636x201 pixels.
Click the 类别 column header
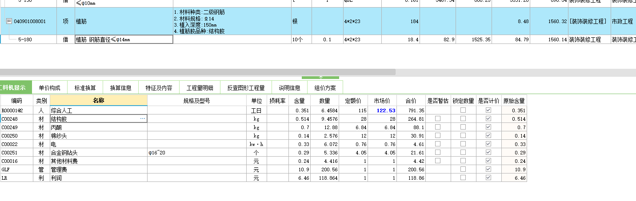tap(41, 100)
